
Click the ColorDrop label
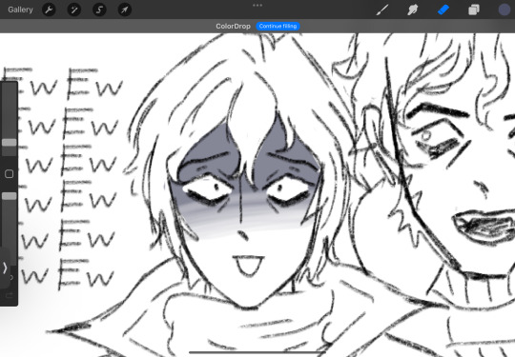pyautogui.click(x=233, y=27)
